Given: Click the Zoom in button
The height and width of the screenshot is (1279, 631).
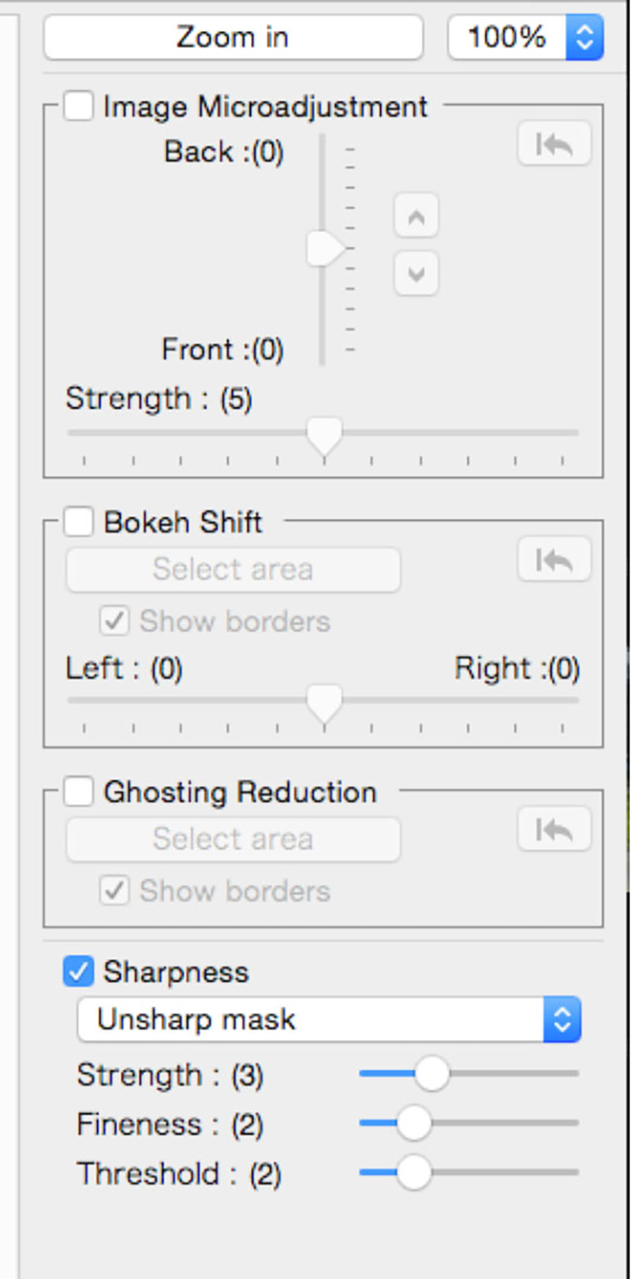Looking at the screenshot, I should click(x=233, y=37).
